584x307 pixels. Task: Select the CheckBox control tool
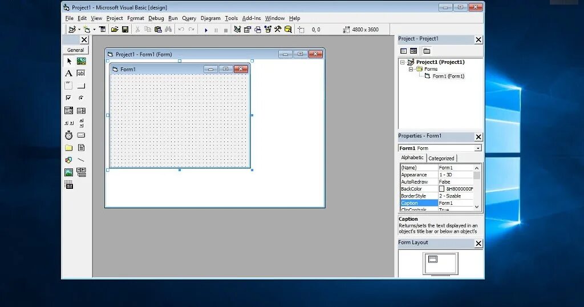[69, 98]
